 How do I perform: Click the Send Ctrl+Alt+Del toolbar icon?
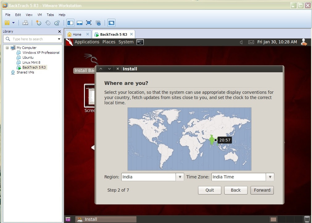coord(25,23)
